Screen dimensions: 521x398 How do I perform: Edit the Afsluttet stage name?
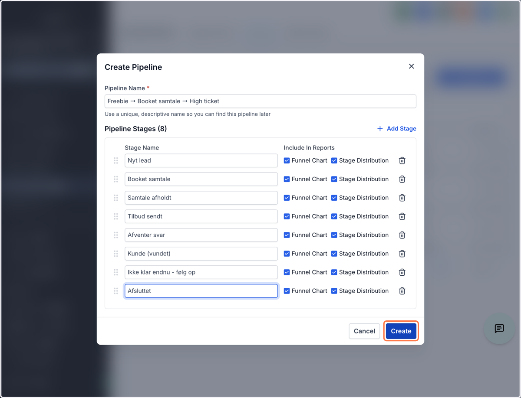tap(201, 291)
